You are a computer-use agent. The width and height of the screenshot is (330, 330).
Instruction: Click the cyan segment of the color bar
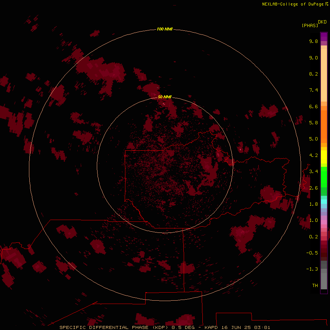click(324, 202)
